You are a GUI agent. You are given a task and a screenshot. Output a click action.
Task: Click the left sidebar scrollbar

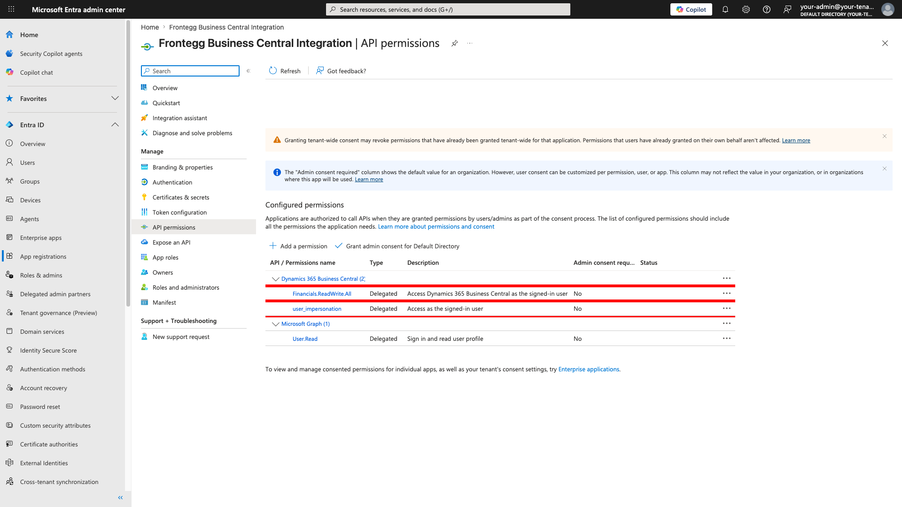pos(128,163)
